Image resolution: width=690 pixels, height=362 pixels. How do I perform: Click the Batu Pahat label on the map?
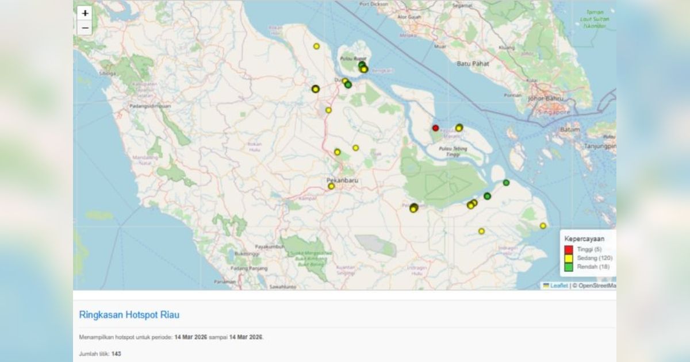472,63
